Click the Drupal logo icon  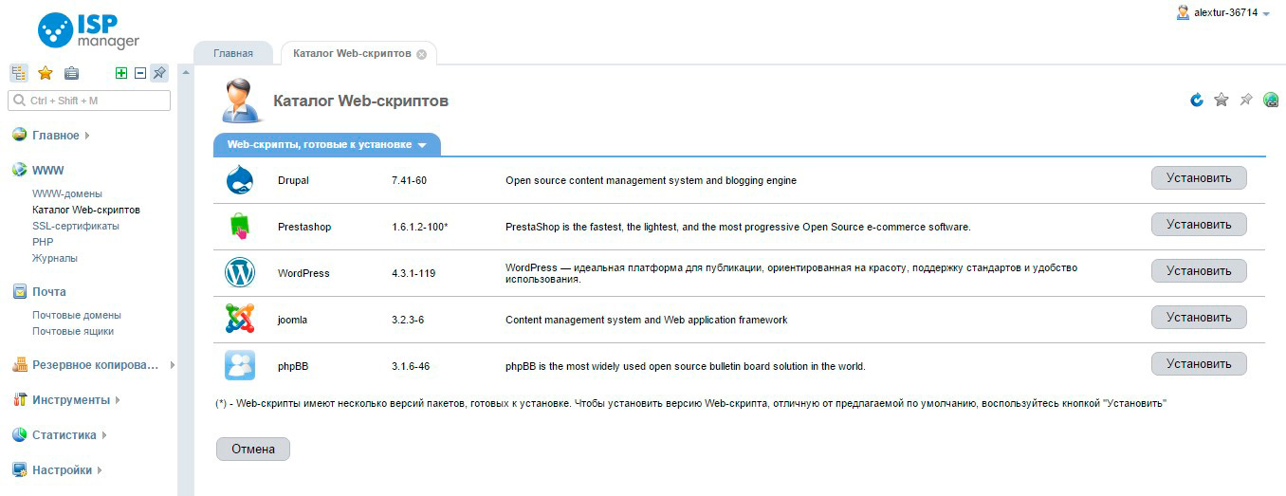click(x=240, y=180)
